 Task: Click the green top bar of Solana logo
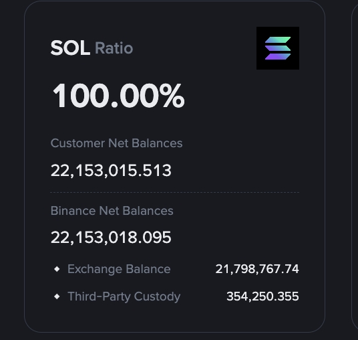278,39
